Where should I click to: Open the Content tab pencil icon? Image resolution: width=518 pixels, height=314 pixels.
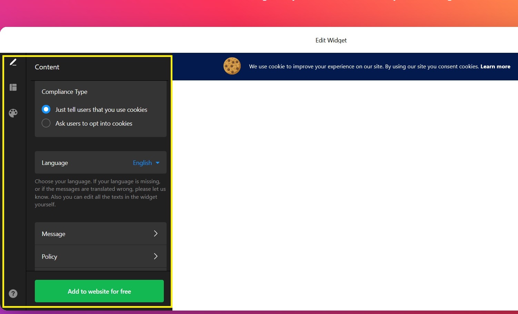coord(13,62)
